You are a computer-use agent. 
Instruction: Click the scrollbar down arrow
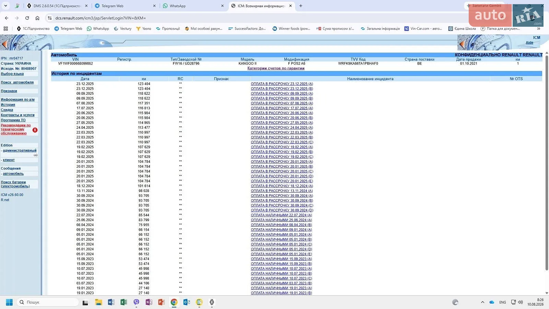(x=547, y=293)
